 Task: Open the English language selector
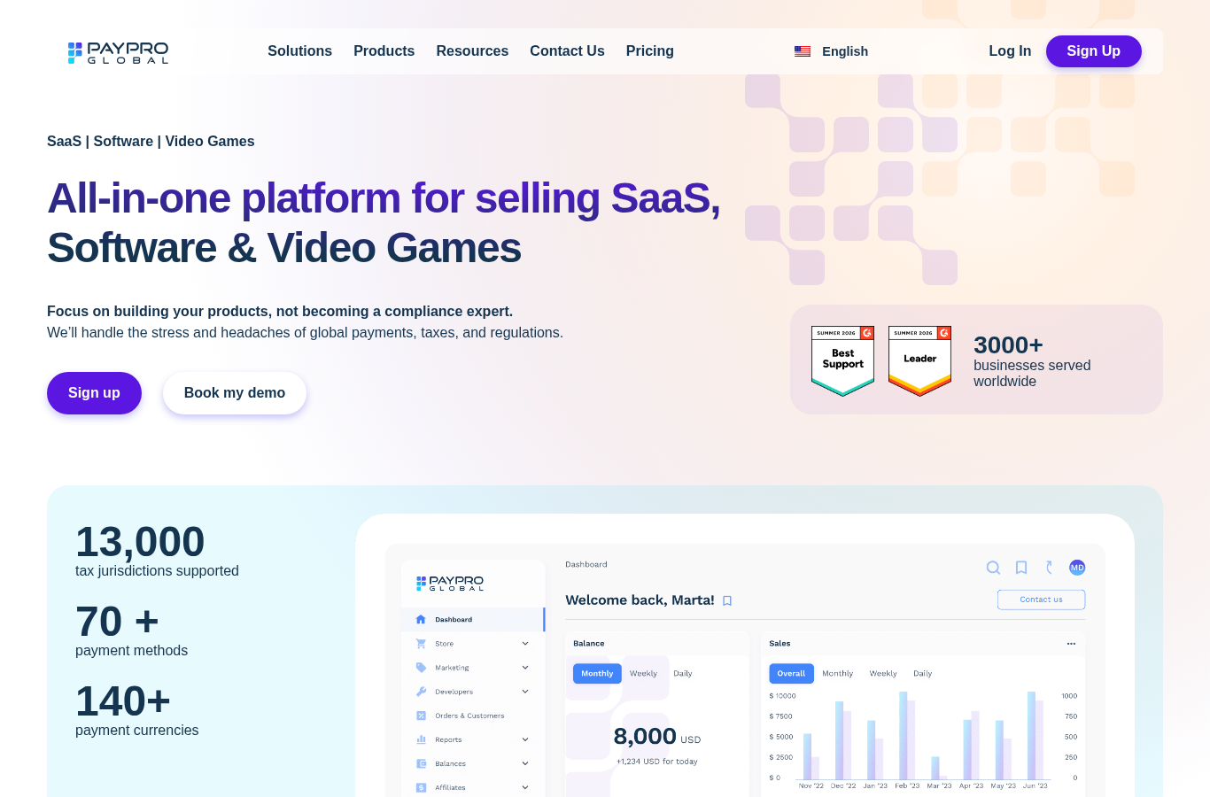(x=831, y=51)
